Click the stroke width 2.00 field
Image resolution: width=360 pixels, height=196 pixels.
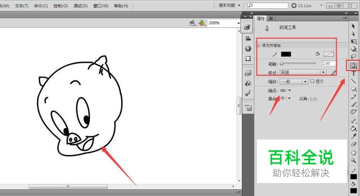329,63
